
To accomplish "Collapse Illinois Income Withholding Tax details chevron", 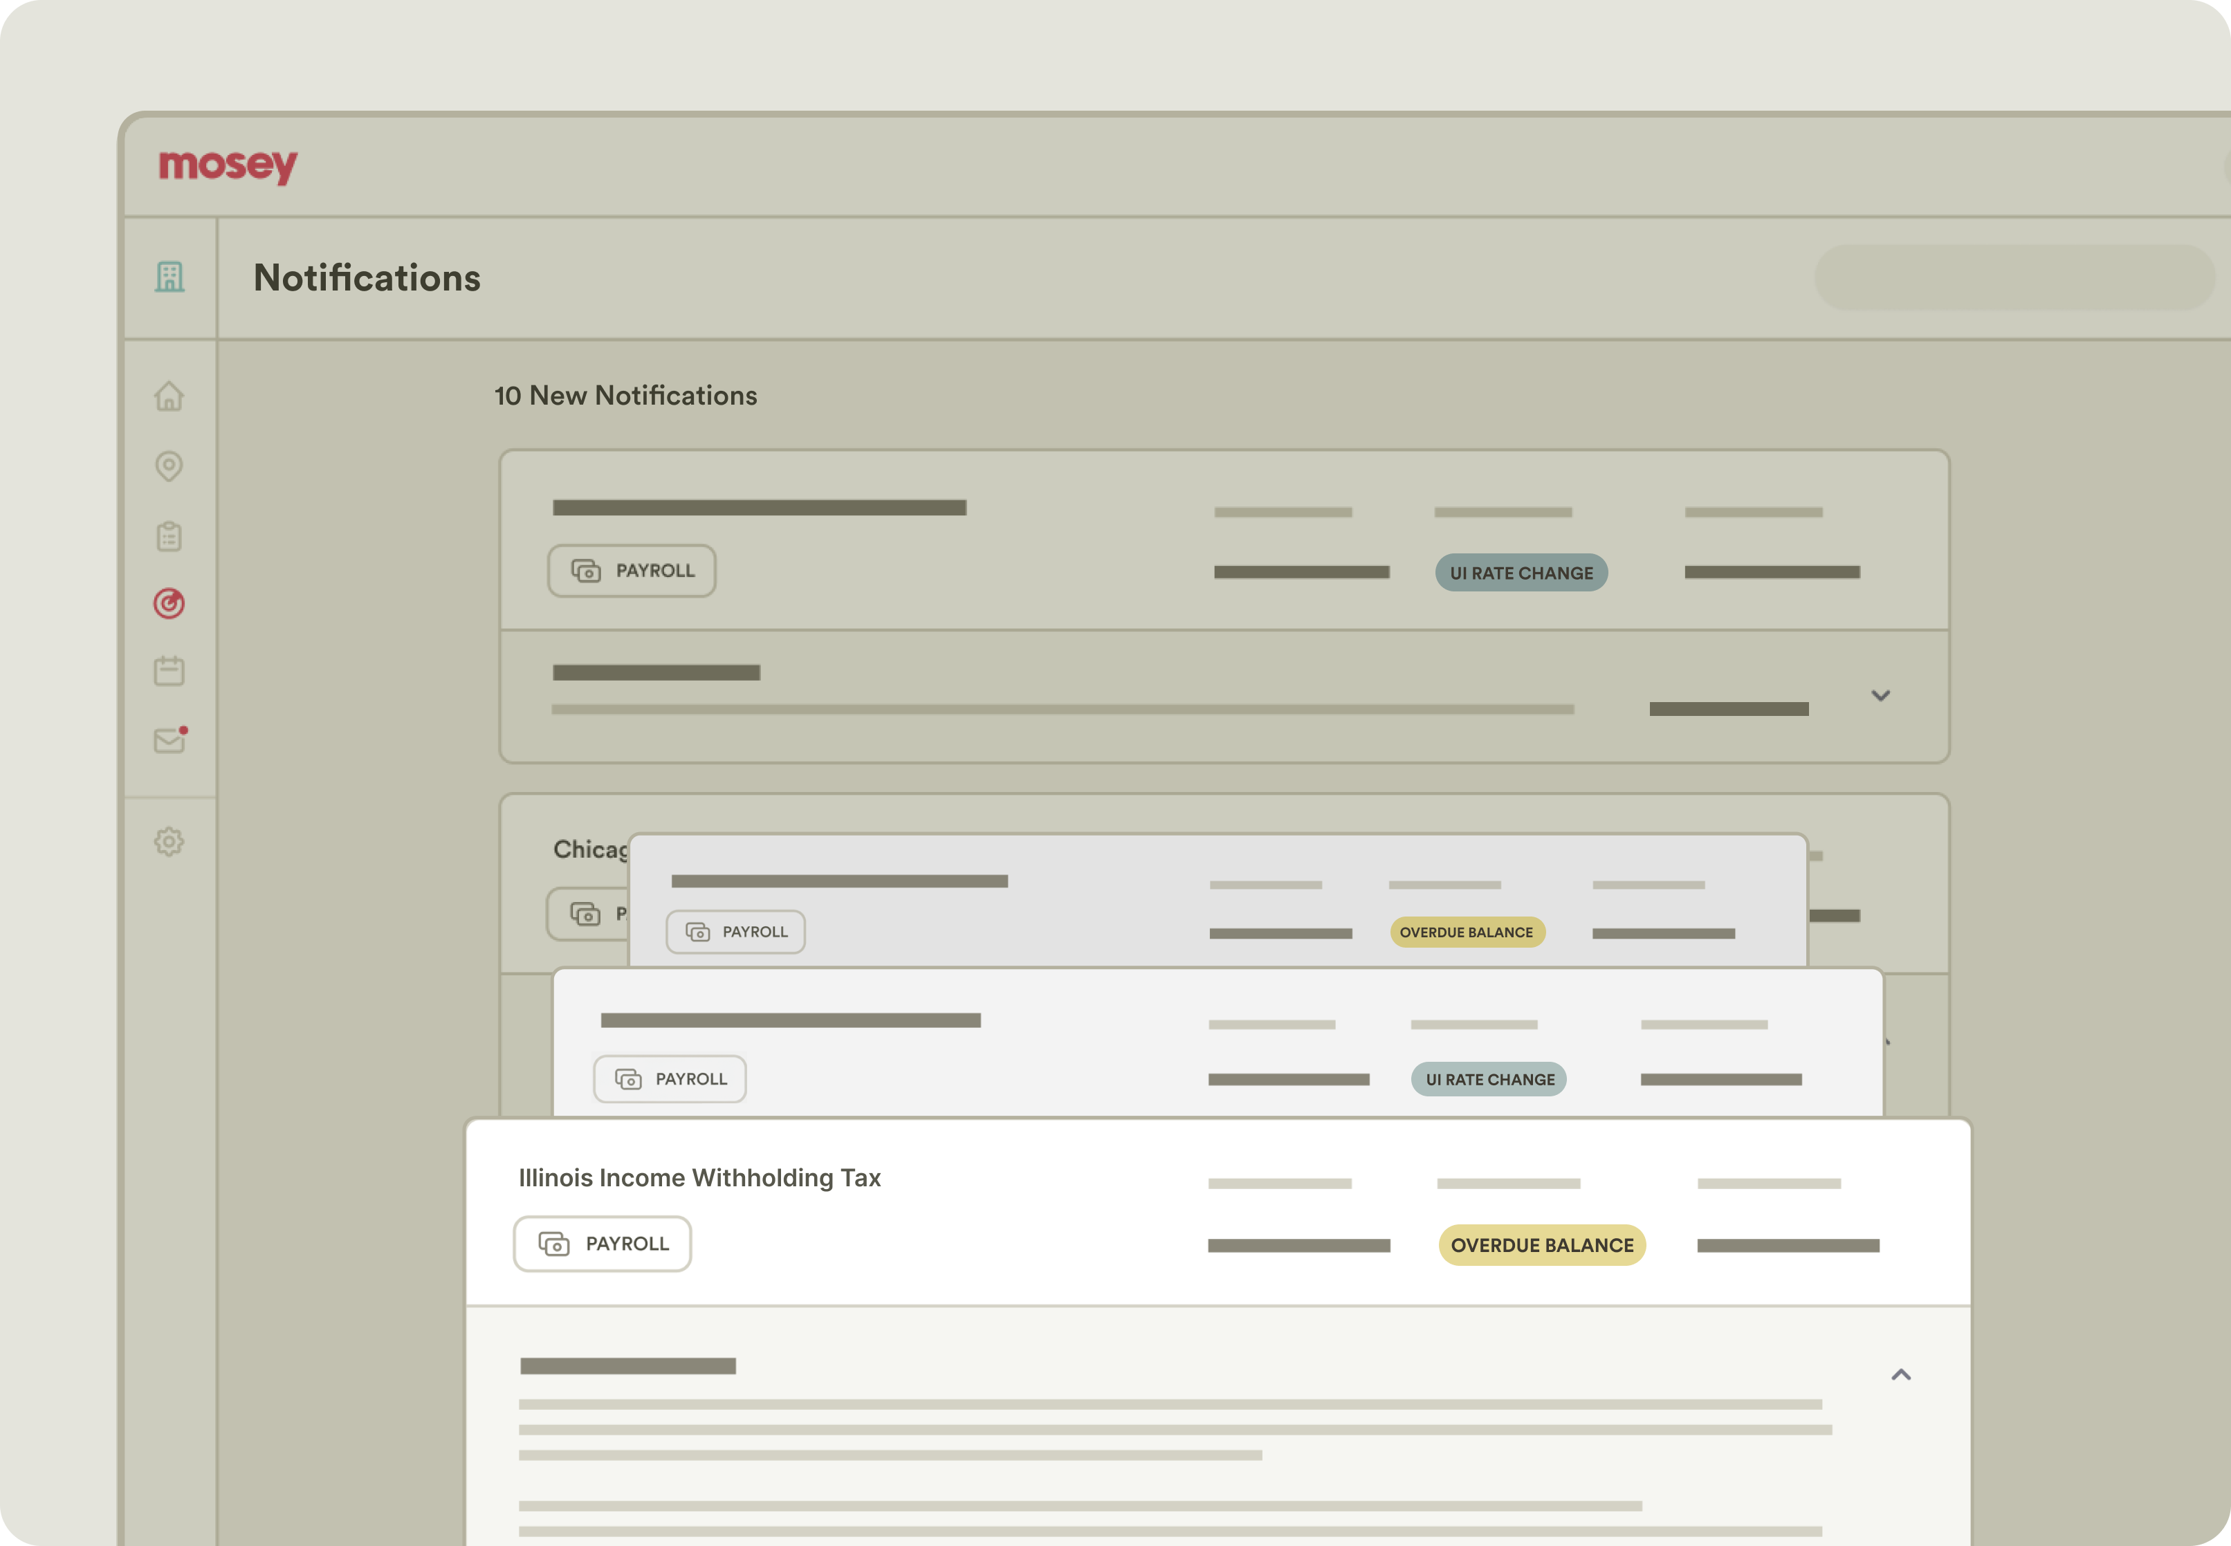I will [1900, 1374].
